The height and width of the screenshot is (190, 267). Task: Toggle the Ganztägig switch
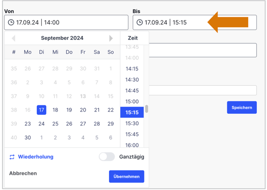coord(107,157)
